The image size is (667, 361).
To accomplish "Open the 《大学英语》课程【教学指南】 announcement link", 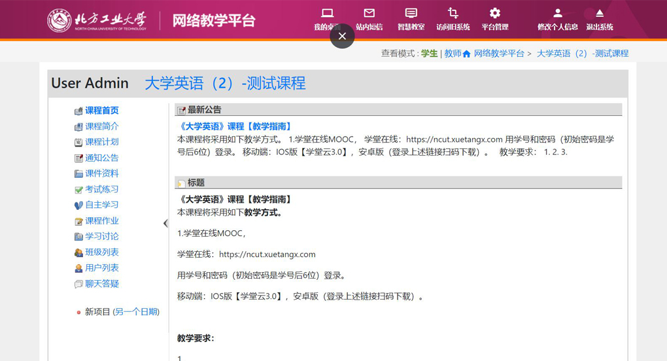I will tap(235, 126).
